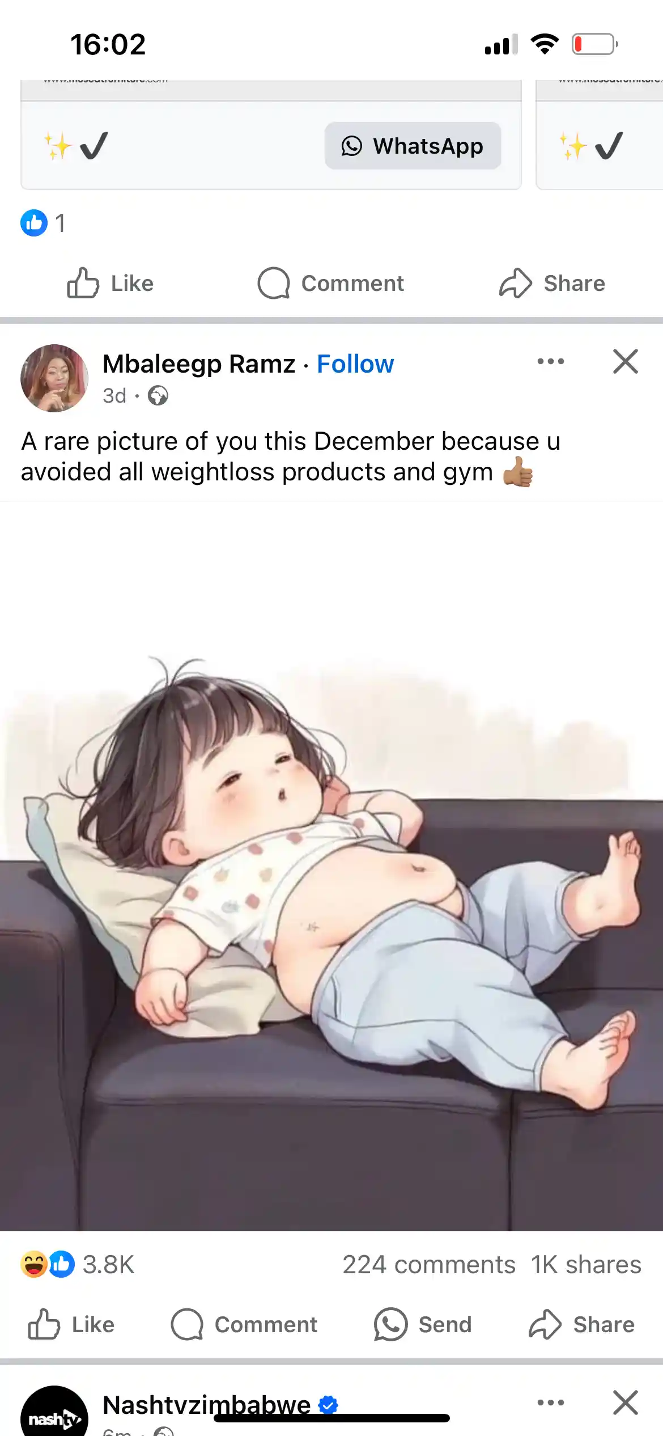Hide the Mbaleegp Ramz post with X
Viewport: 663px width, 1436px height.
coord(626,361)
